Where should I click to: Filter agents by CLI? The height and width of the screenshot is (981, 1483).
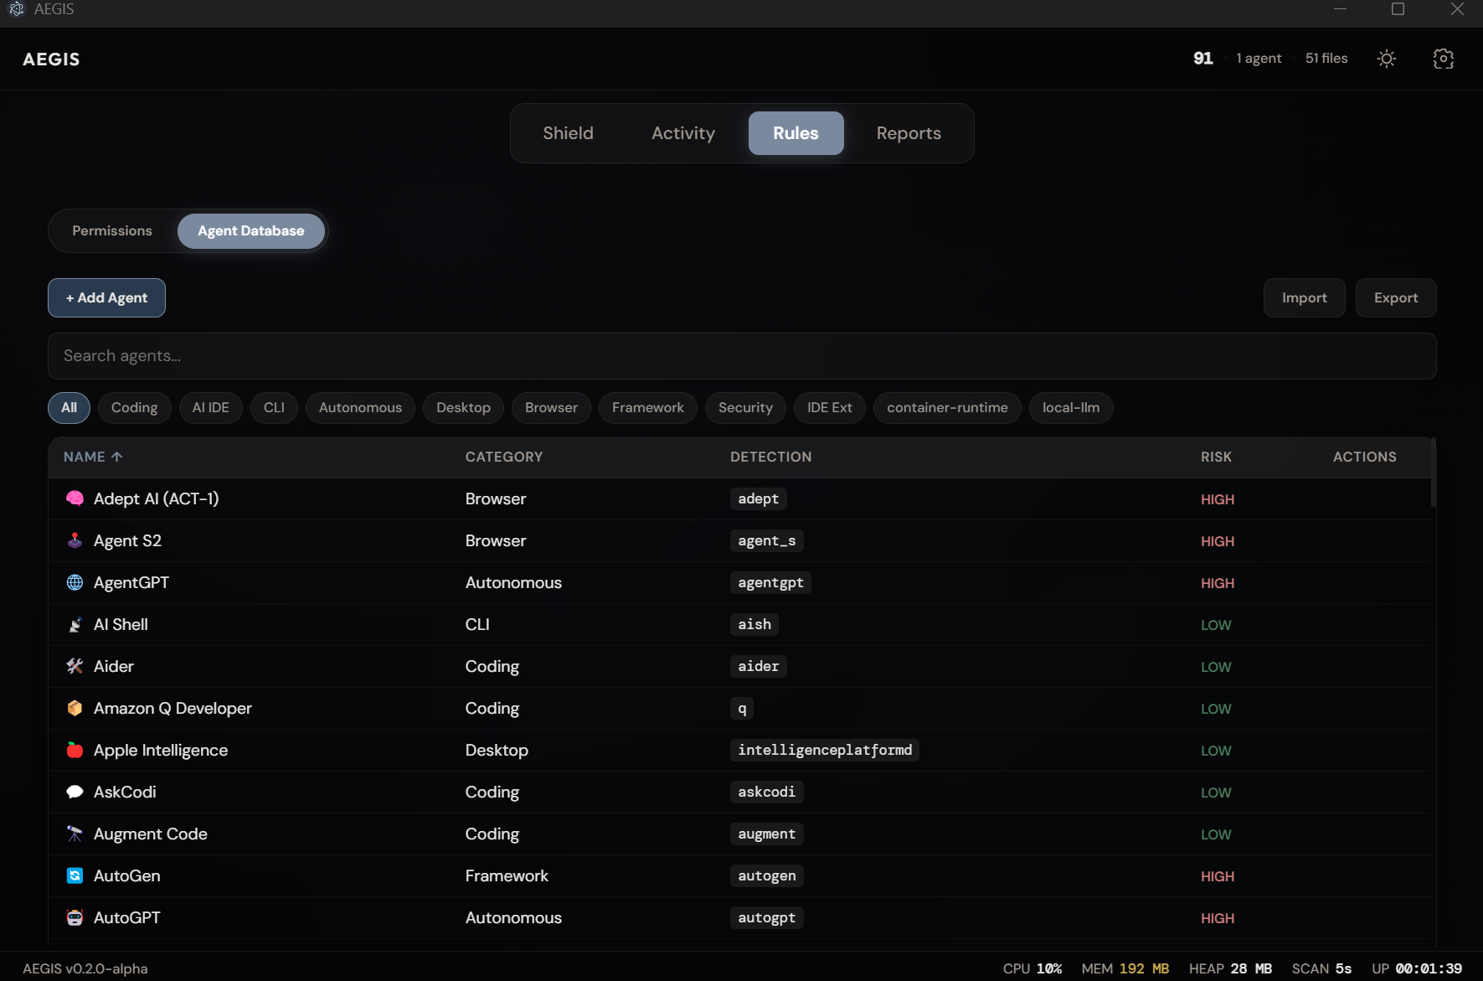[274, 408]
